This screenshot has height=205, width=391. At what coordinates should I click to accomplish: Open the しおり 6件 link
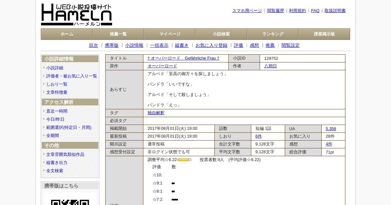tap(259, 137)
